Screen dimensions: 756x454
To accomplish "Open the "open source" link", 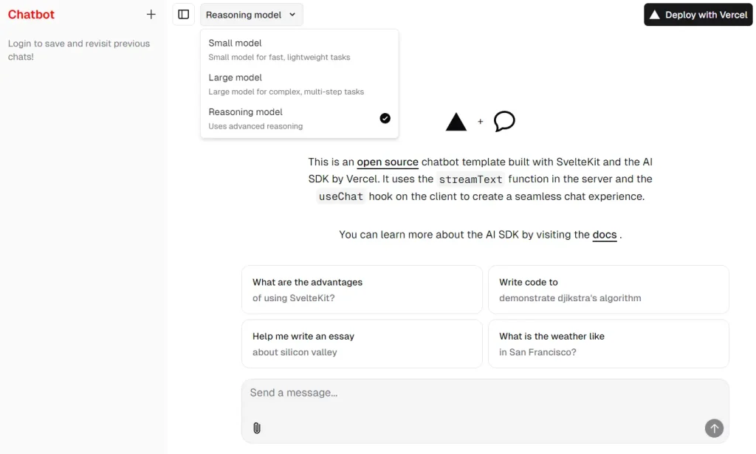I will click(x=388, y=162).
